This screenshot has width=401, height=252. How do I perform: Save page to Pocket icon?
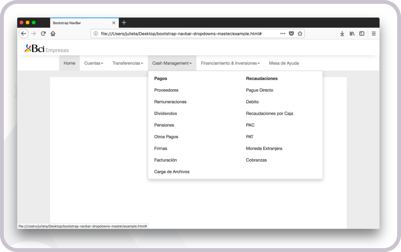[x=291, y=34]
